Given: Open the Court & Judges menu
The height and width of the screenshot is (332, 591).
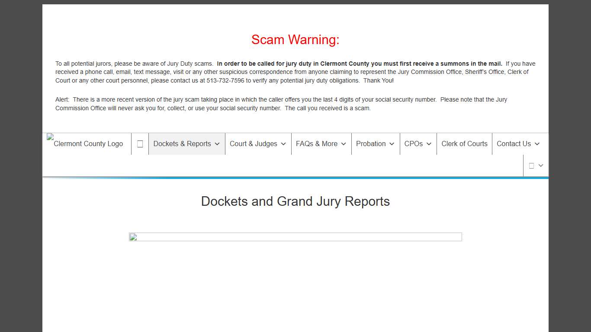Looking at the screenshot, I should tap(254, 144).
